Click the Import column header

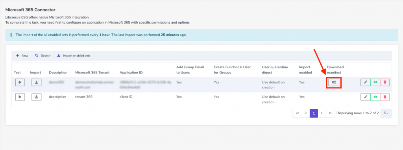[35, 73]
